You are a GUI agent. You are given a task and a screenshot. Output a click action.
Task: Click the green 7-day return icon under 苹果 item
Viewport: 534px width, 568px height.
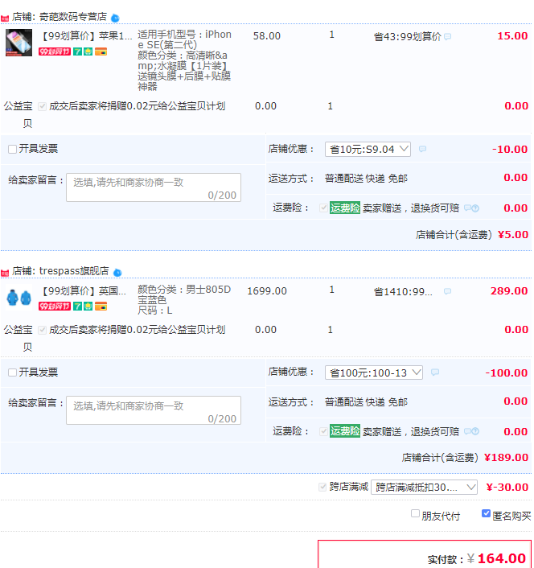[x=77, y=51]
